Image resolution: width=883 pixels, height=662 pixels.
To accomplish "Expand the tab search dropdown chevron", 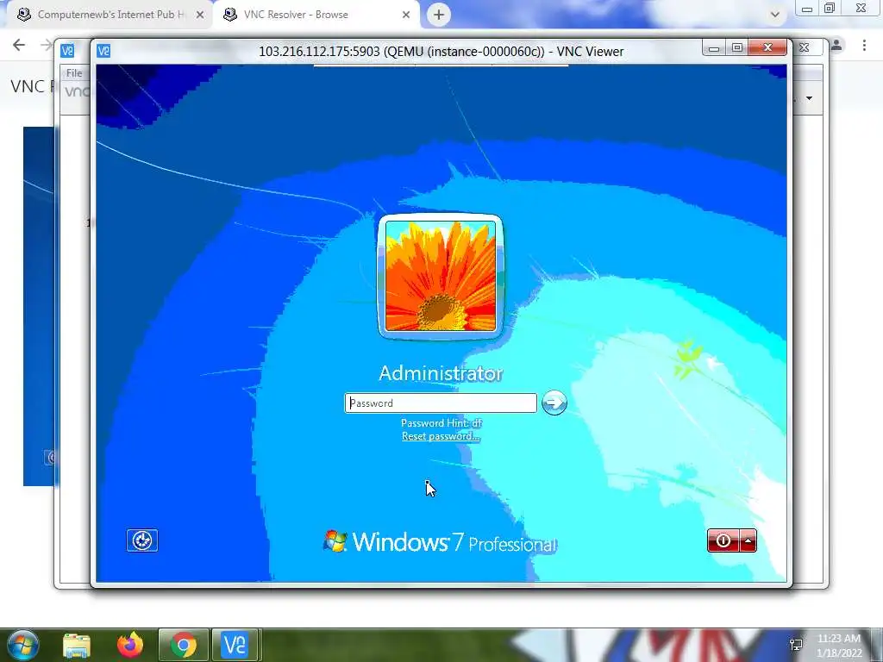I will click(x=775, y=15).
